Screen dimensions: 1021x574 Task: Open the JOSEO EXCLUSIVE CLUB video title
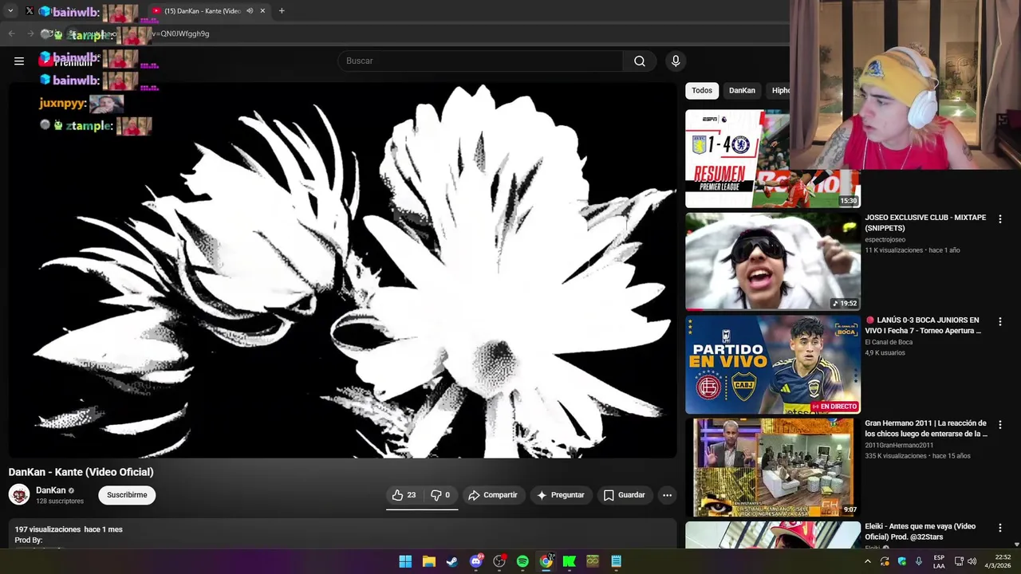[925, 222]
